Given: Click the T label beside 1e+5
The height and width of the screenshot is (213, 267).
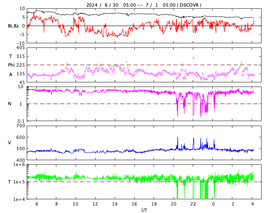Looking at the screenshot, I should click(x=9, y=182).
